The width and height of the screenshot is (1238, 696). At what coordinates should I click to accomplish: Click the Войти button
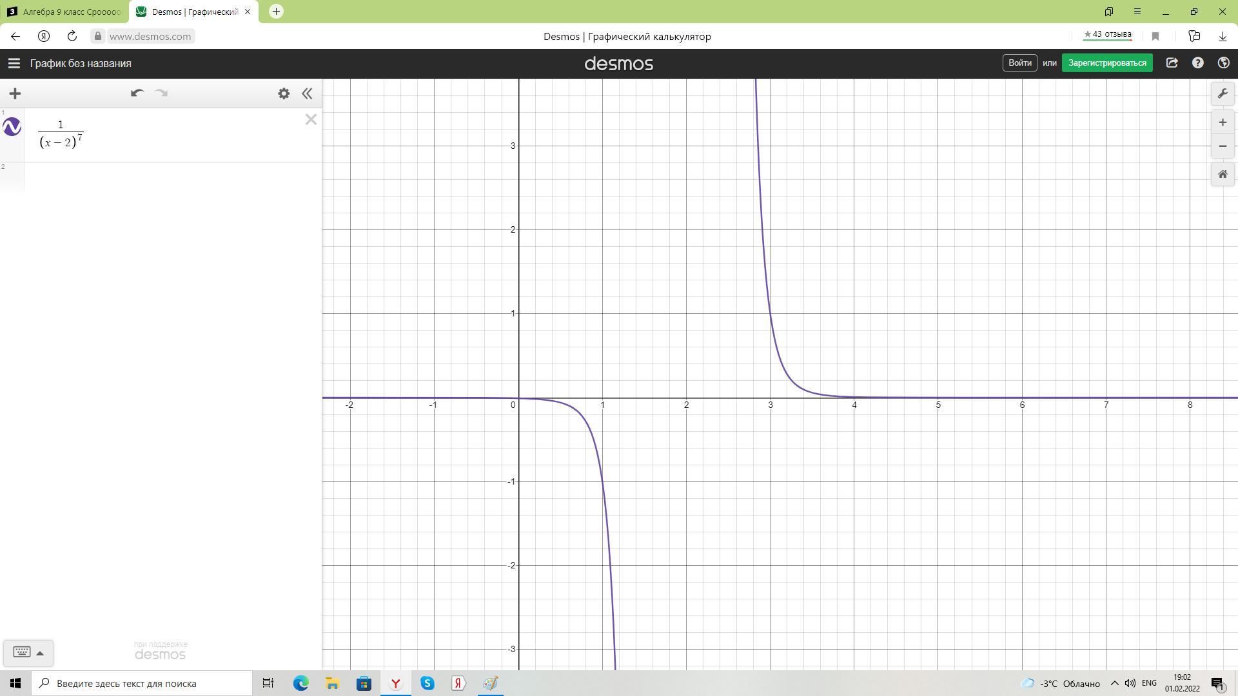1019,63
